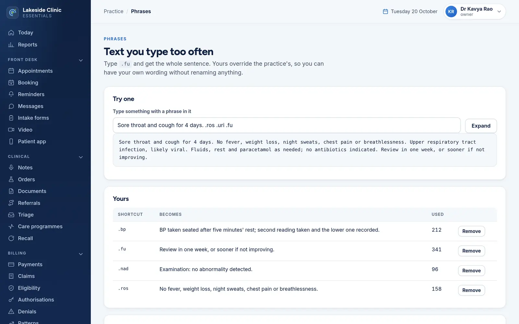This screenshot has width=519, height=324.
Task: Collapse the Front Desk section
Action: (x=81, y=60)
